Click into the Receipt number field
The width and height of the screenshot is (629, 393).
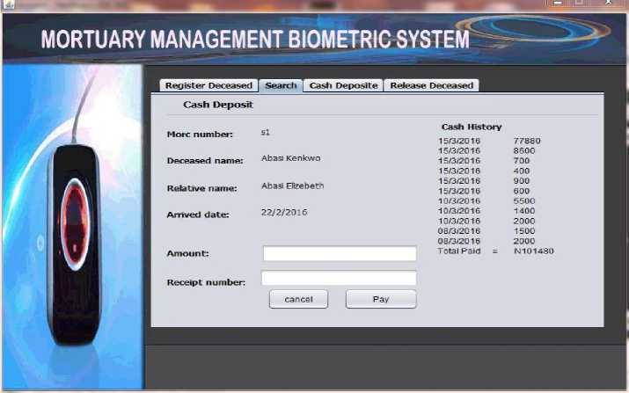[x=339, y=279]
